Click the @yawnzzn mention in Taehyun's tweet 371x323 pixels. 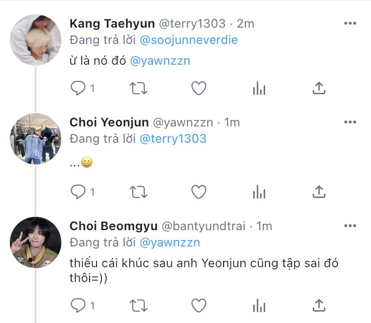coord(160,61)
